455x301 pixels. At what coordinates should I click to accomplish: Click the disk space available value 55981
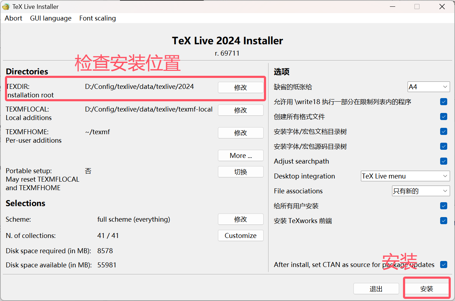point(107,265)
